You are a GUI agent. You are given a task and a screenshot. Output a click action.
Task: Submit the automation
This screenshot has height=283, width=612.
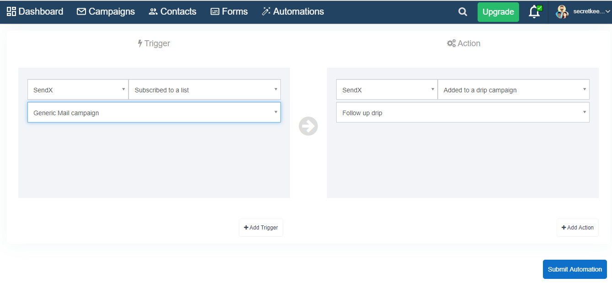(575, 269)
